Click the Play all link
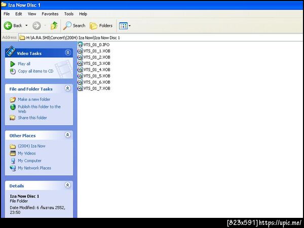Screen dimensions: 304x228 pos(24,64)
